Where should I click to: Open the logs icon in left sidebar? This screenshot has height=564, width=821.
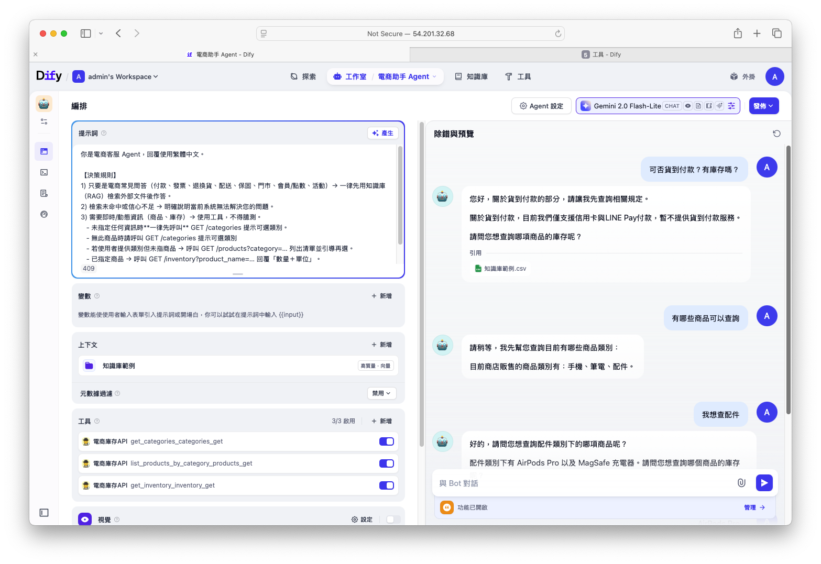[44, 193]
